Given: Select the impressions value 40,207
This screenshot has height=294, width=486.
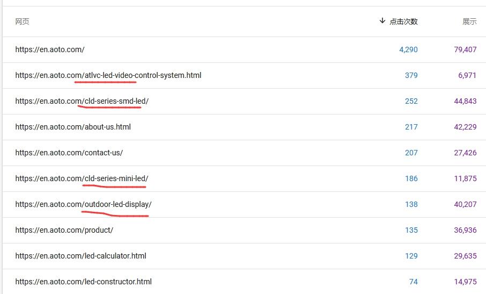Looking at the screenshot, I should pos(465,204).
